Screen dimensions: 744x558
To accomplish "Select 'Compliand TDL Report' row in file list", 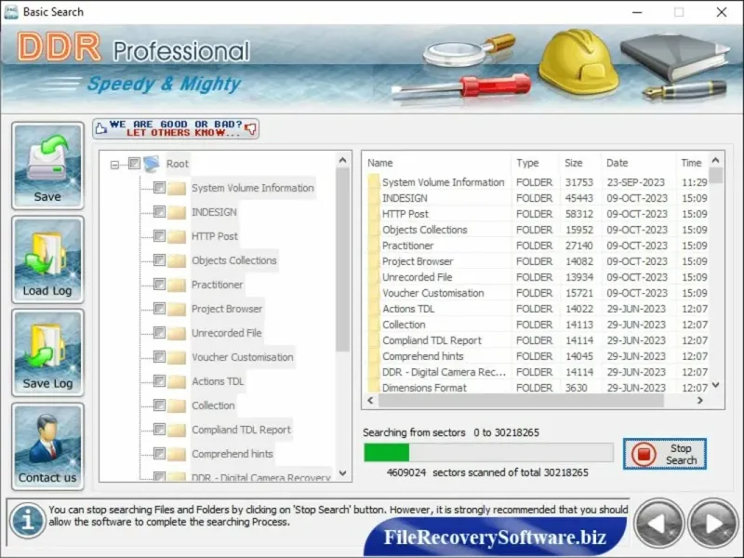I will [538, 340].
